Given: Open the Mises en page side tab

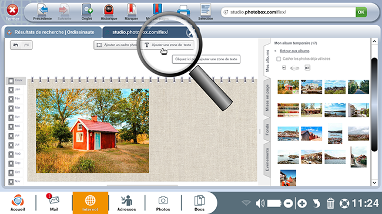Looking at the screenshot, I should click(267, 98).
